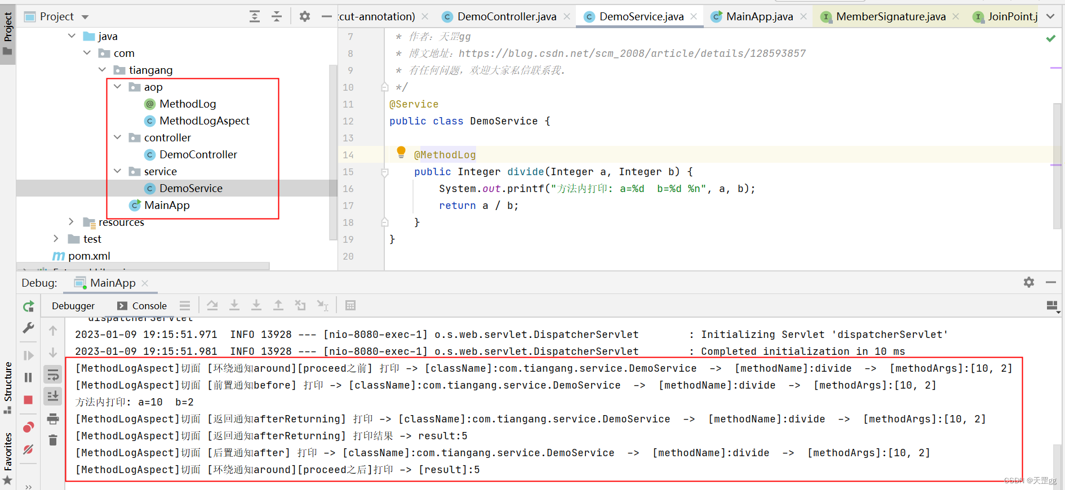Switch to DemoService.java tab
This screenshot has height=490, width=1065.
point(641,16)
